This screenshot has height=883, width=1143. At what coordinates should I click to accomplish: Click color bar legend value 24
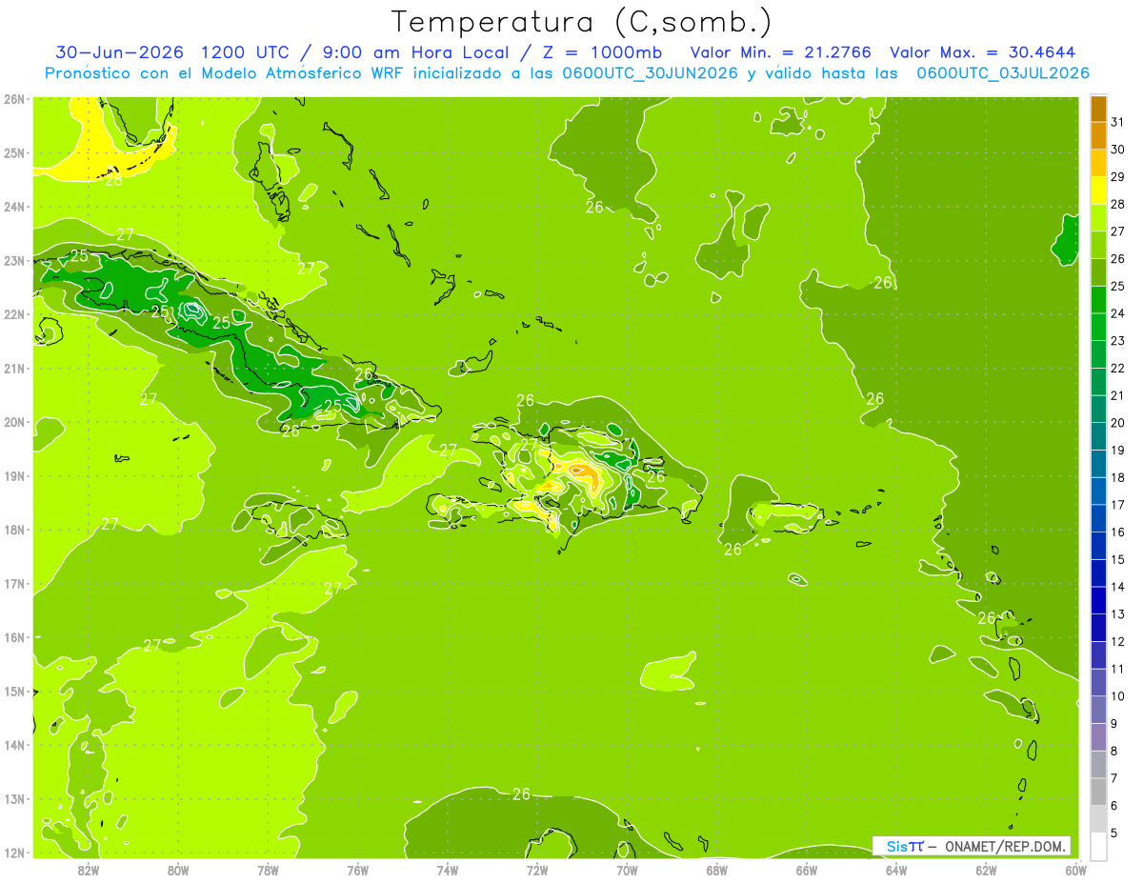(1117, 313)
